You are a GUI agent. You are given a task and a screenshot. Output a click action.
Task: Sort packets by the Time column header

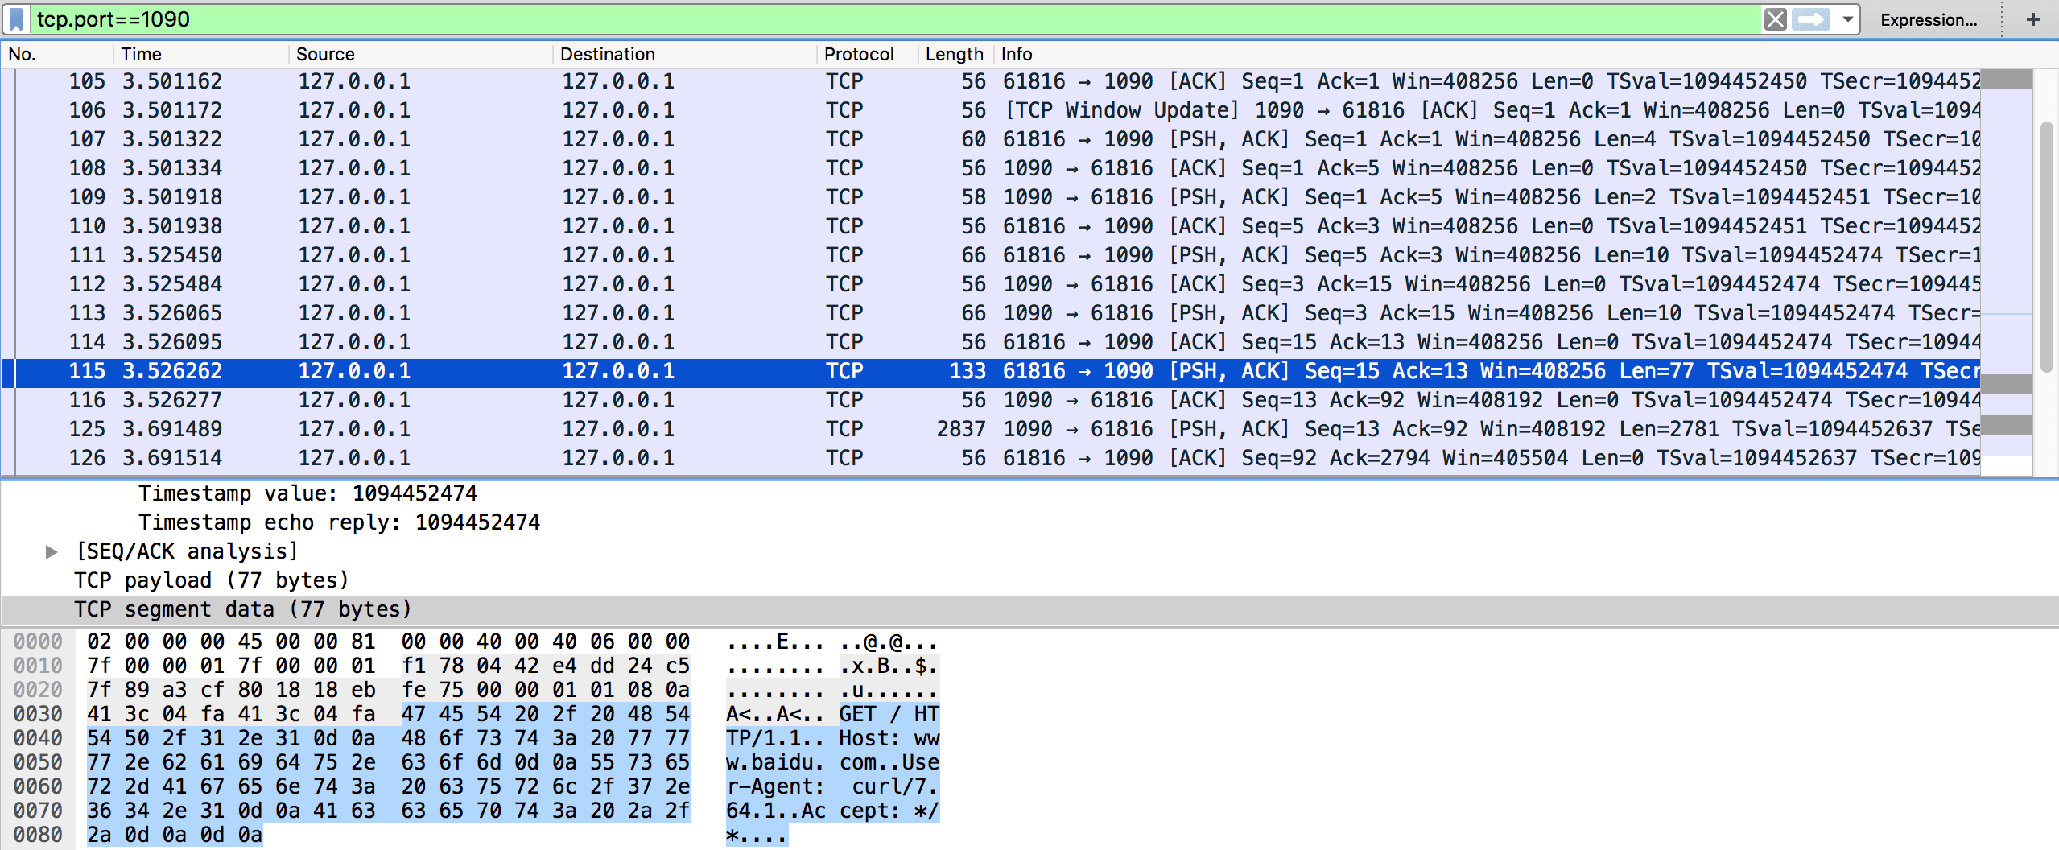(201, 54)
